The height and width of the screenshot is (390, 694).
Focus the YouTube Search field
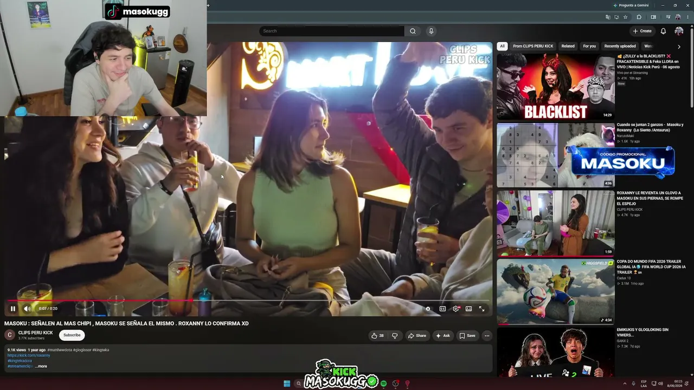coord(332,31)
